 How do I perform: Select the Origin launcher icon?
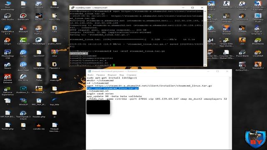coord(8,41)
